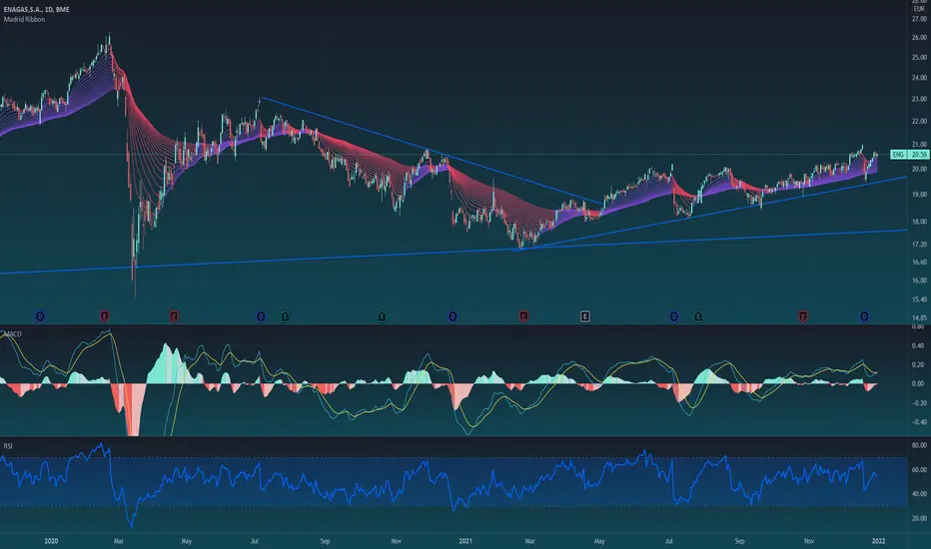Image resolution: width=931 pixels, height=549 pixels.
Task: Click the ENAGAS,S.A. 1D BME symbol title
Action: 36,10
